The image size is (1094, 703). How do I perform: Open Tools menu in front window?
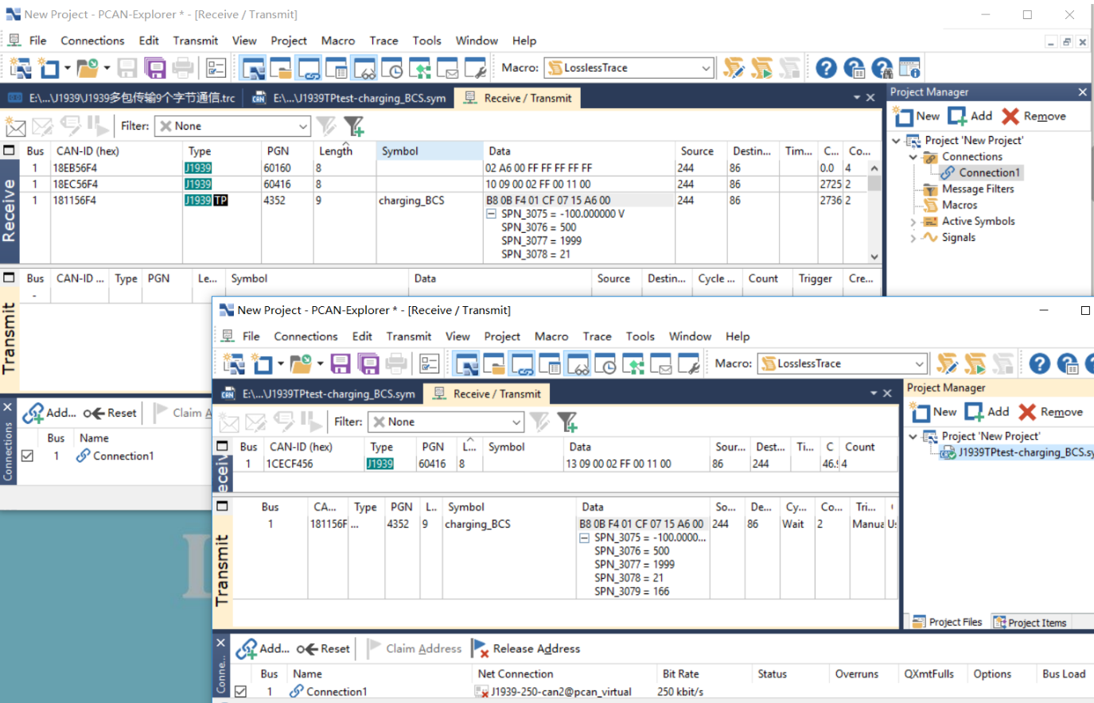(640, 336)
